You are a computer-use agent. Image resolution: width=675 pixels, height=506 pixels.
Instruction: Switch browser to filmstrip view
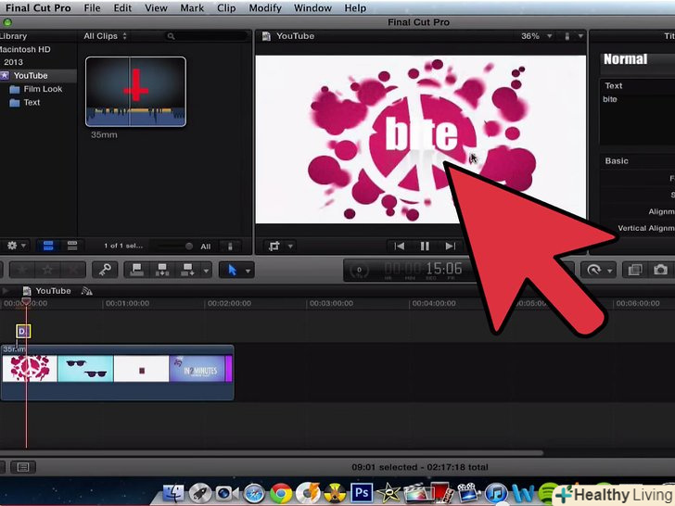point(49,246)
